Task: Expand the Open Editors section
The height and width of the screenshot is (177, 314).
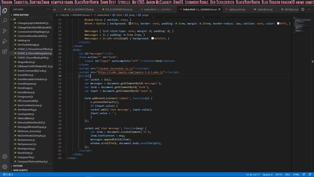Action: 21,15
